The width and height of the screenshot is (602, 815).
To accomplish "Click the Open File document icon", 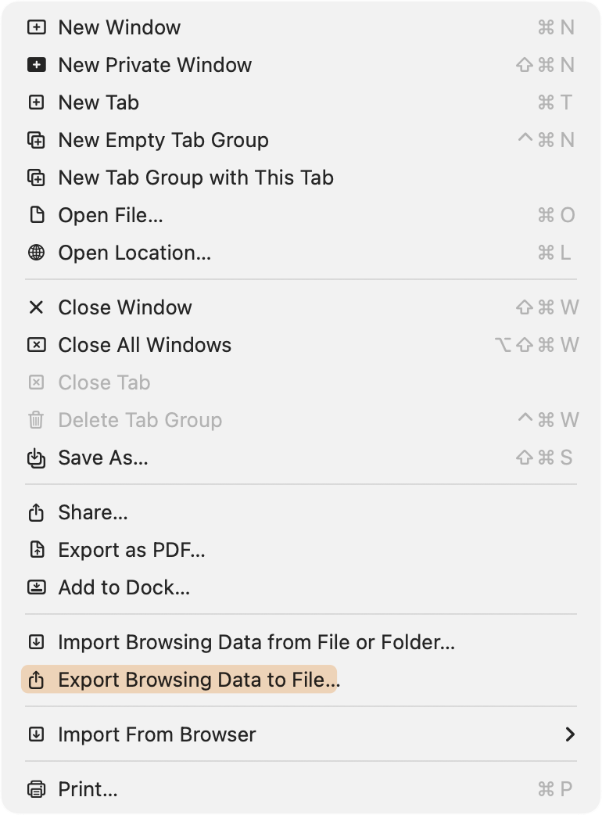I will pos(36,215).
